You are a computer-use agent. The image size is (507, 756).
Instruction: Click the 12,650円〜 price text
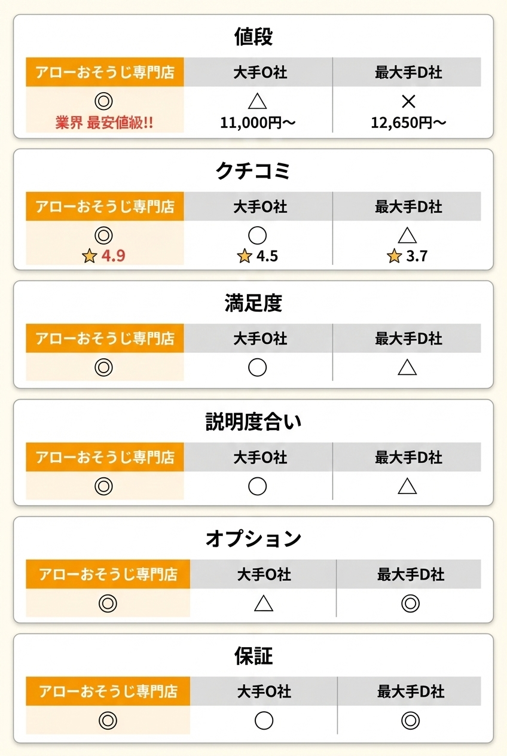point(408,123)
